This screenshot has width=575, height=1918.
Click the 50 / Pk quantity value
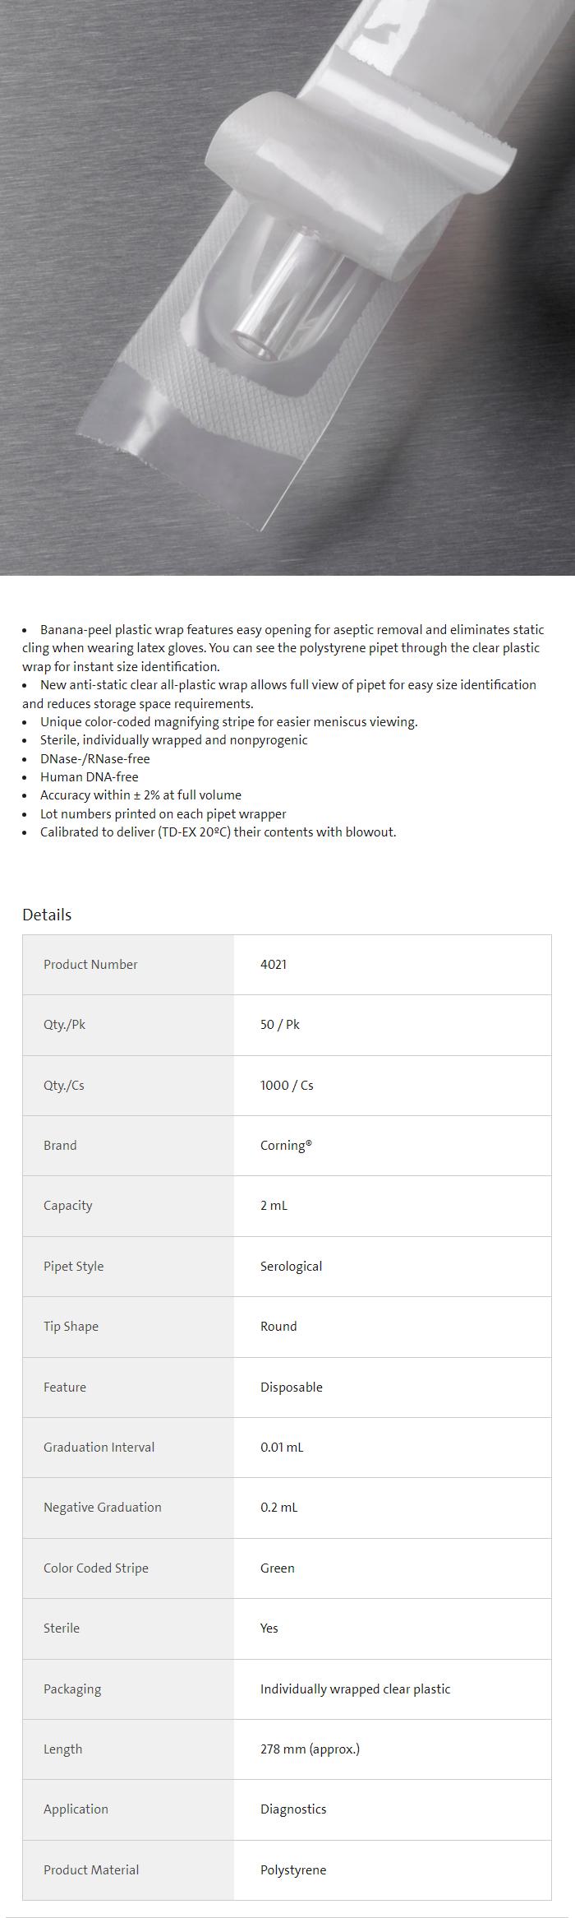point(280,1025)
